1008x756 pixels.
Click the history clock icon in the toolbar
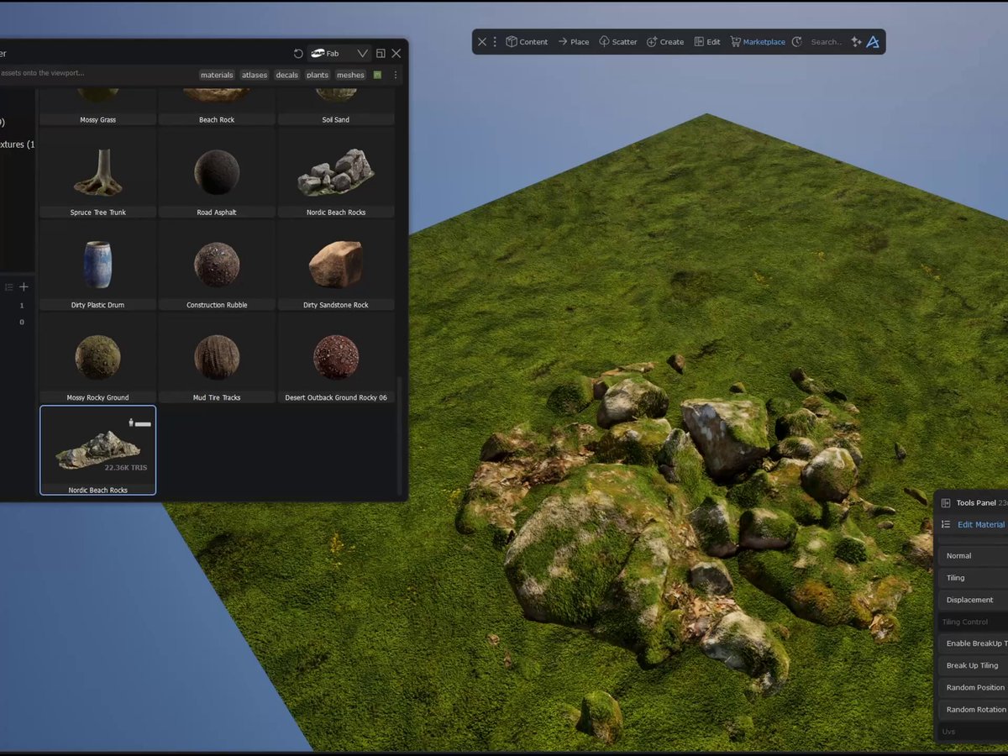click(797, 42)
